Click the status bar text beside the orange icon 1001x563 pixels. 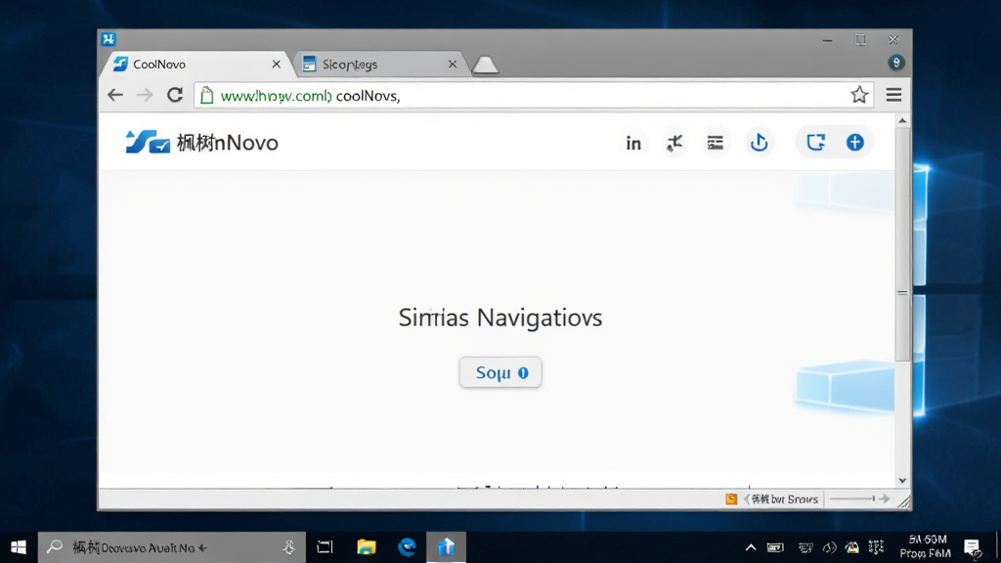point(782,499)
